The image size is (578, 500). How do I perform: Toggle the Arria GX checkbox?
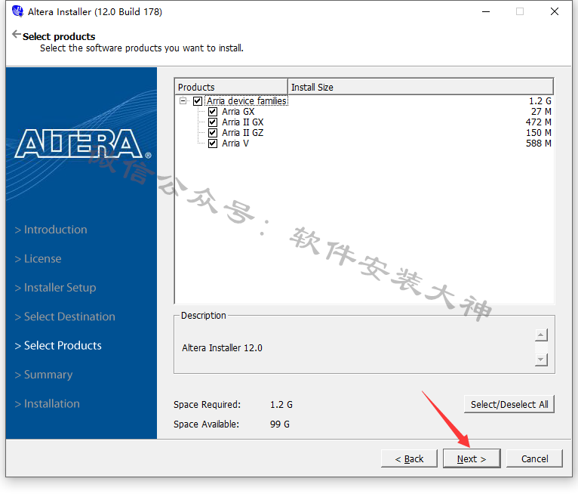[213, 112]
